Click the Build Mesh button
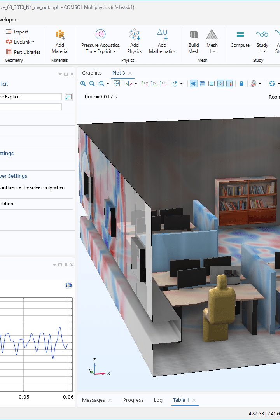Screen dimensions: 280x420 (x=194, y=42)
